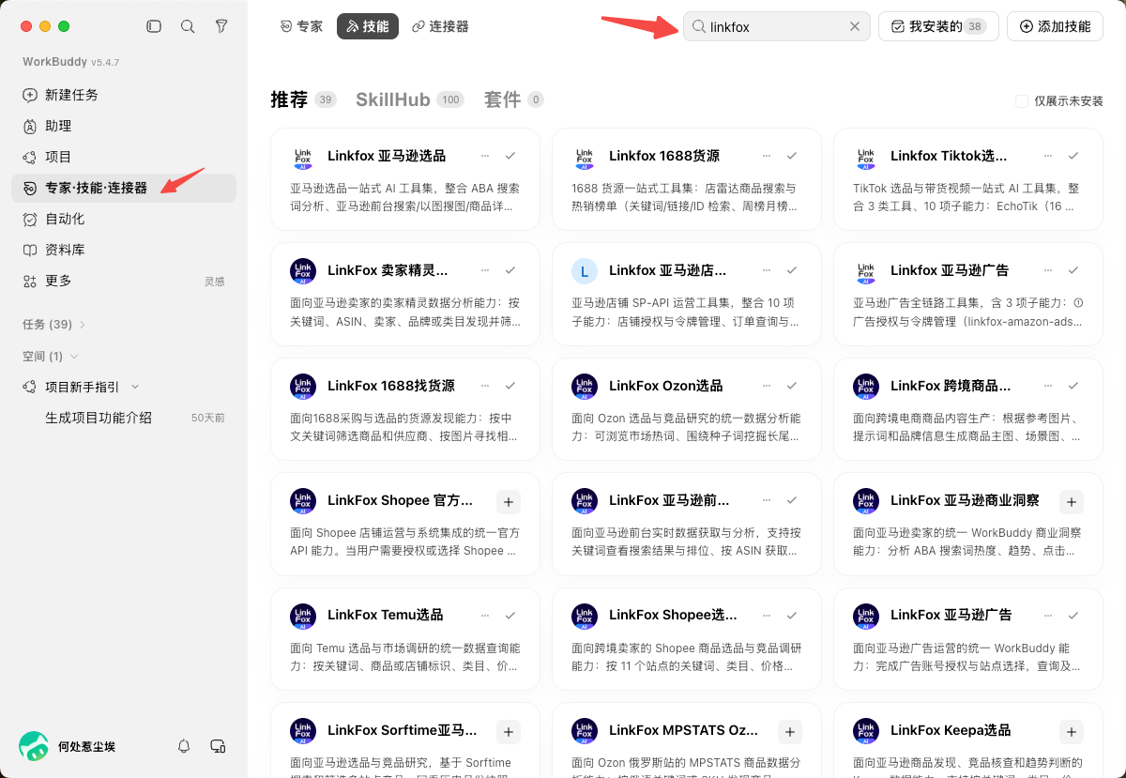1126x778 pixels.
Task: Enable 仅展示未安装 checkbox
Action: (1022, 101)
